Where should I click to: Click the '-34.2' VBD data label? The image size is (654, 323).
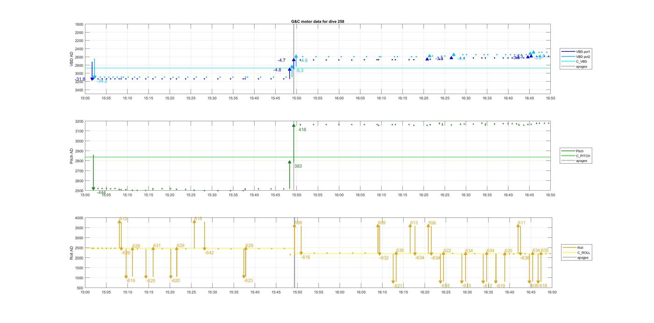[x=102, y=81]
